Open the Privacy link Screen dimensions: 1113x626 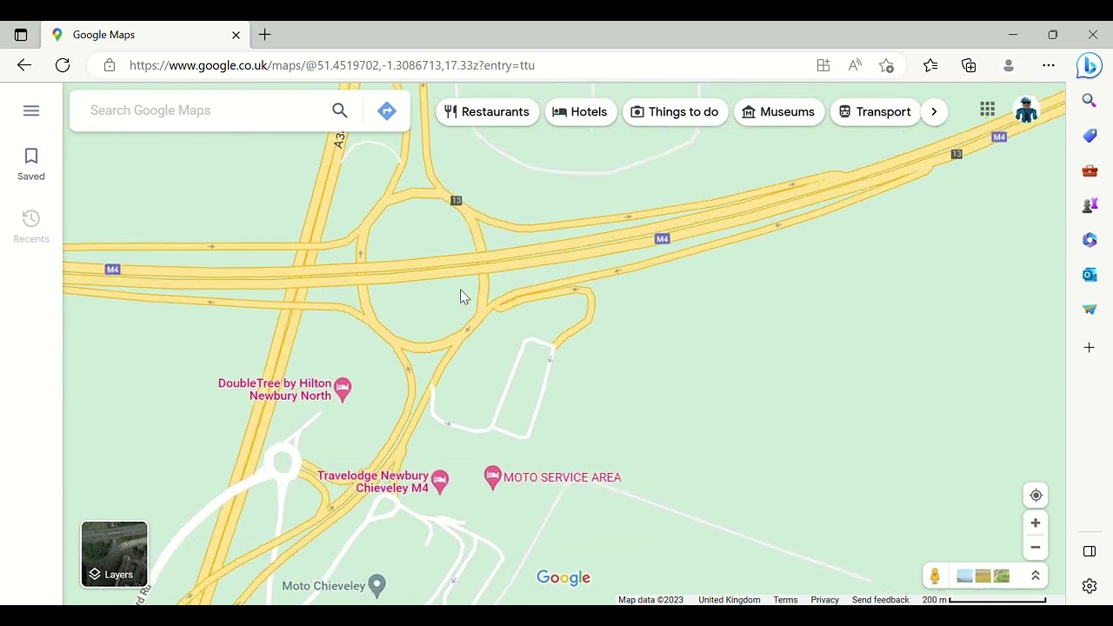click(x=824, y=600)
